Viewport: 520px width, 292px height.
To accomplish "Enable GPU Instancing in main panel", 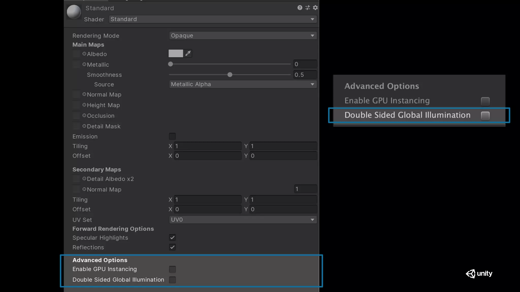I will click(x=172, y=269).
